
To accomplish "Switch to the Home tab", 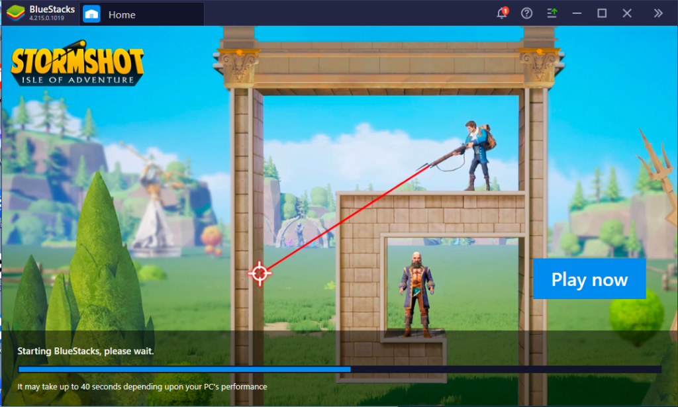I will click(142, 15).
